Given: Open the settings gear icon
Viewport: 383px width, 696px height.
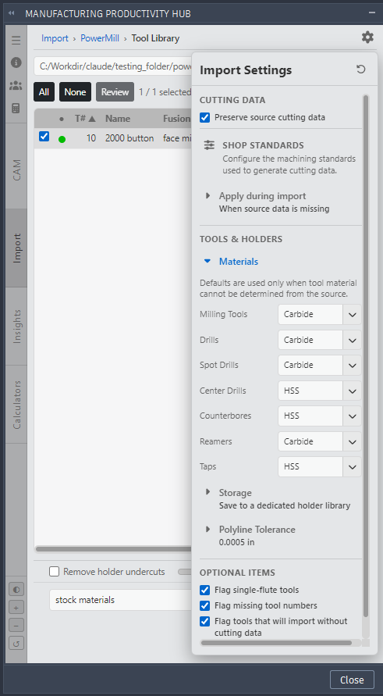Looking at the screenshot, I should [x=367, y=37].
